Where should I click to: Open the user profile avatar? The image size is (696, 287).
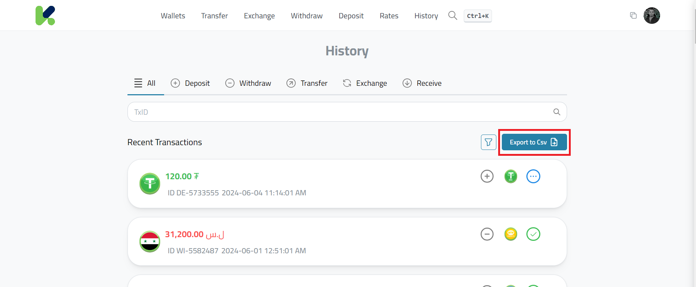point(652,15)
